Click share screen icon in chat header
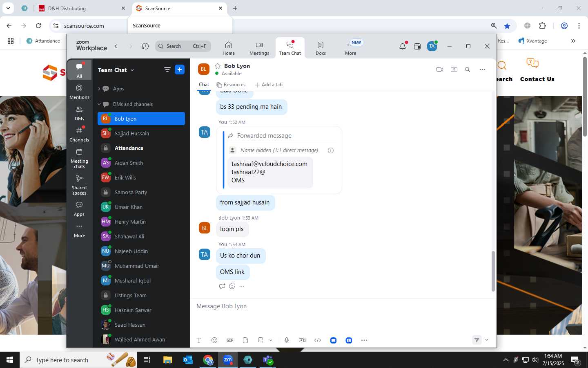588x368 pixels. coord(454,70)
